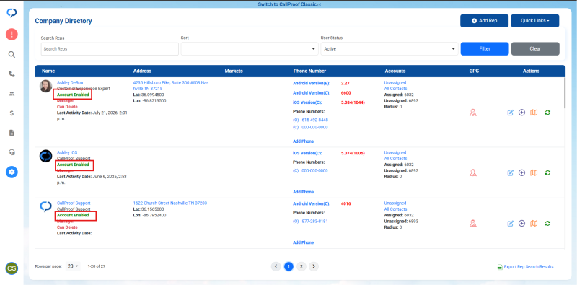Screen dimensions: 577x285
Task: Click phone number 877-283-8181
Action: [314, 222]
